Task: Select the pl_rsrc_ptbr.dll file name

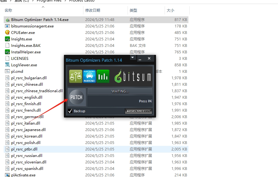Action: (24, 149)
